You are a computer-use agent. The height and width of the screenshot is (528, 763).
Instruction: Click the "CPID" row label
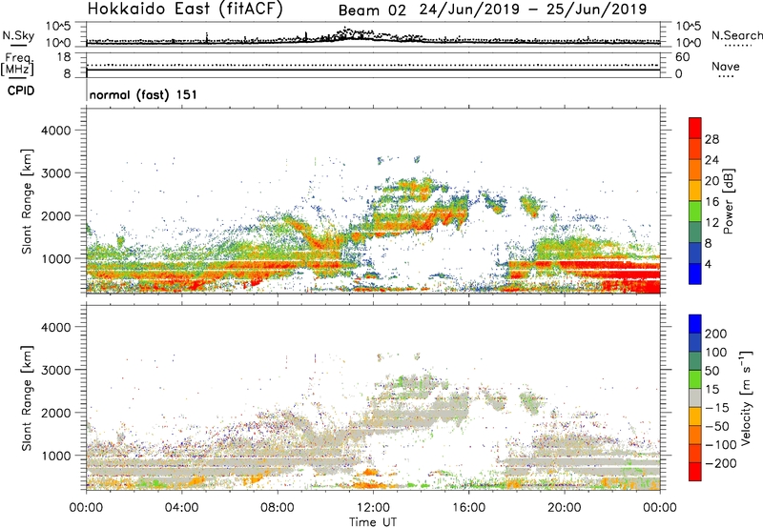[21, 91]
